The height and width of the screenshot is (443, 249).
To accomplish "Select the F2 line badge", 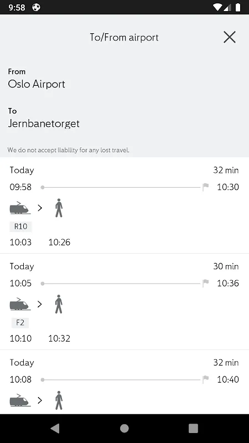I will click(x=20, y=322).
